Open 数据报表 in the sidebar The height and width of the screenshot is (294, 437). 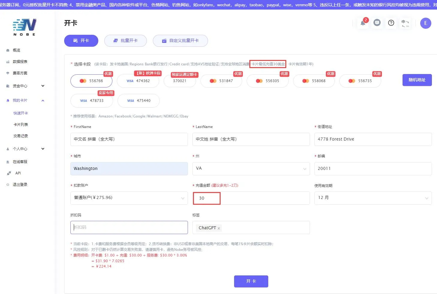coord(20,62)
